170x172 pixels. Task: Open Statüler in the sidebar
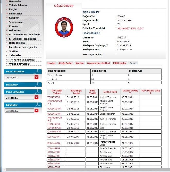tap(14, 51)
